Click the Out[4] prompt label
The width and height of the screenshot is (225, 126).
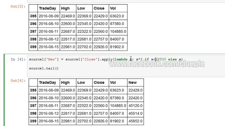coord(18,80)
